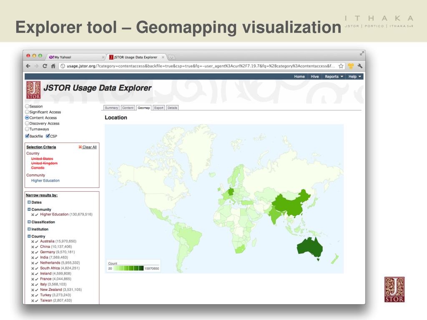Click the include checkmark icon beside China

pos(37,247)
